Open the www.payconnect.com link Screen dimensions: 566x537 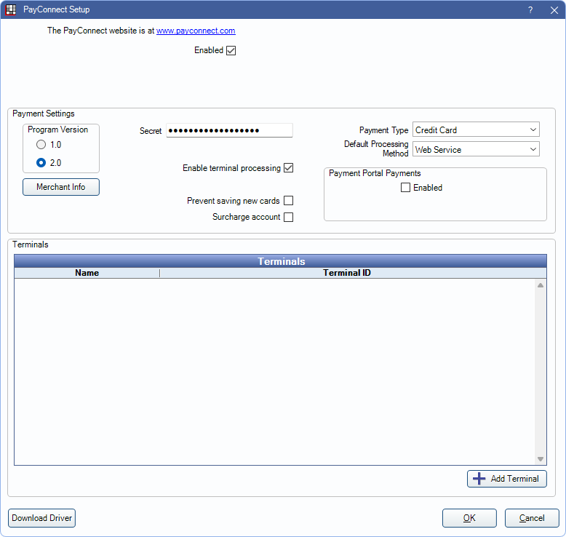click(196, 31)
